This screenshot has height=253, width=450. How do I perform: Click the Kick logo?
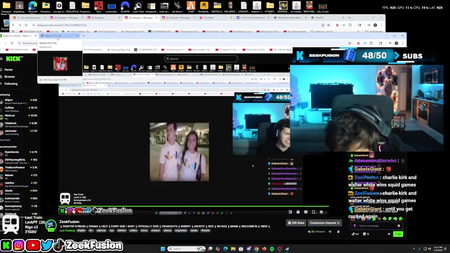[13, 59]
